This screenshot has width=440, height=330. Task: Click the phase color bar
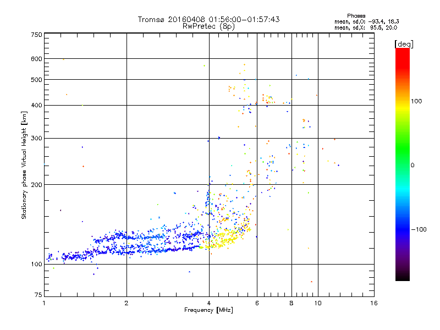403,164
